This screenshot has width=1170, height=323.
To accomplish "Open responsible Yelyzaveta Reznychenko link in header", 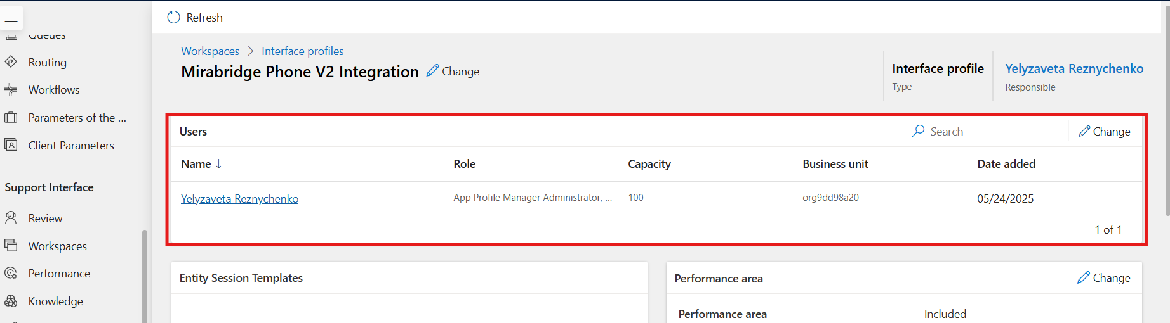I will pyautogui.click(x=1074, y=68).
